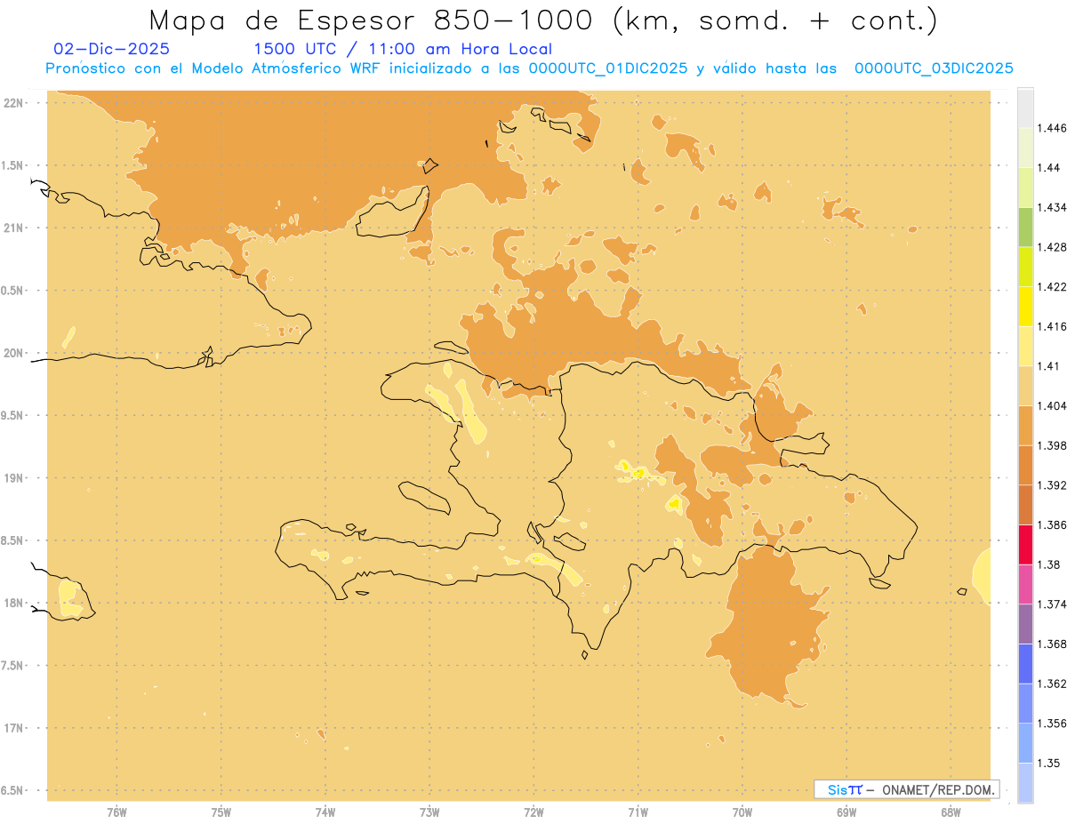Click the 71W longitude label

[638, 812]
